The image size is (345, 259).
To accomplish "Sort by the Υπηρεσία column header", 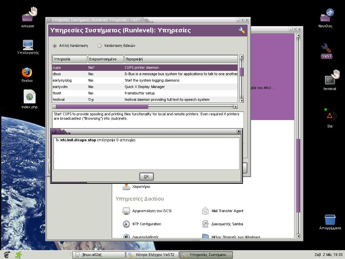I will pos(70,59).
